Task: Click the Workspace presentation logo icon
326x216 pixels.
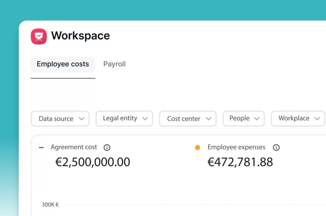Action: [39, 37]
